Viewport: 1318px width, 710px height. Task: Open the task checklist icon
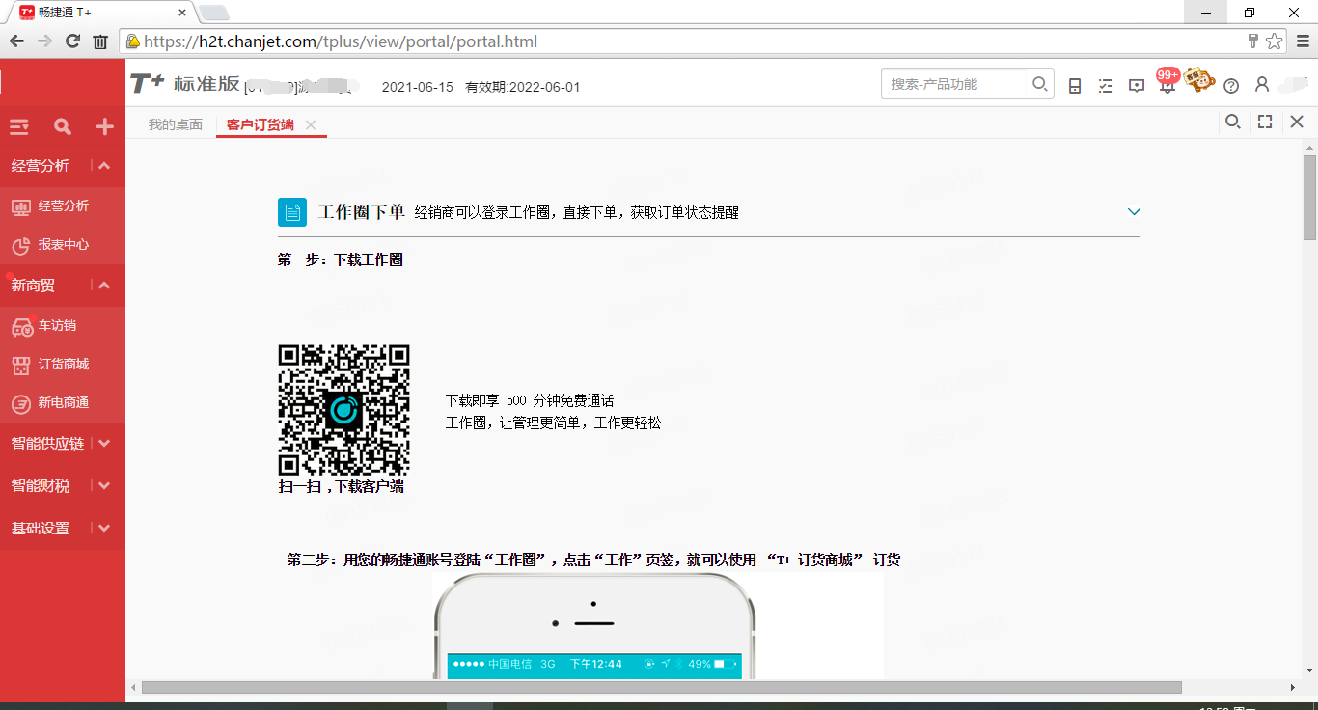point(1106,85)
